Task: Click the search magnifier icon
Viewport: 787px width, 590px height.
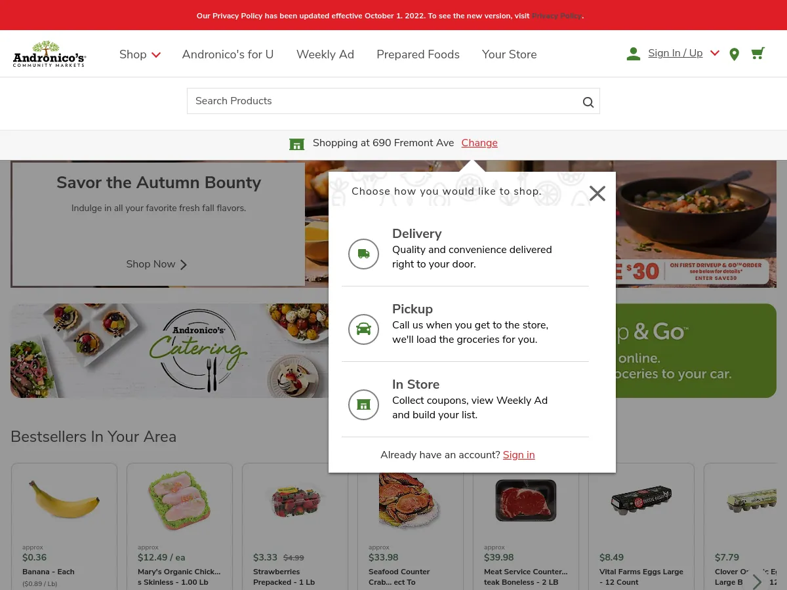Action: pos(588,102)
